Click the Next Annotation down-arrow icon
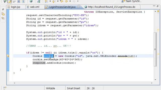This screenshot has height=90, width=161. point(46,1)
